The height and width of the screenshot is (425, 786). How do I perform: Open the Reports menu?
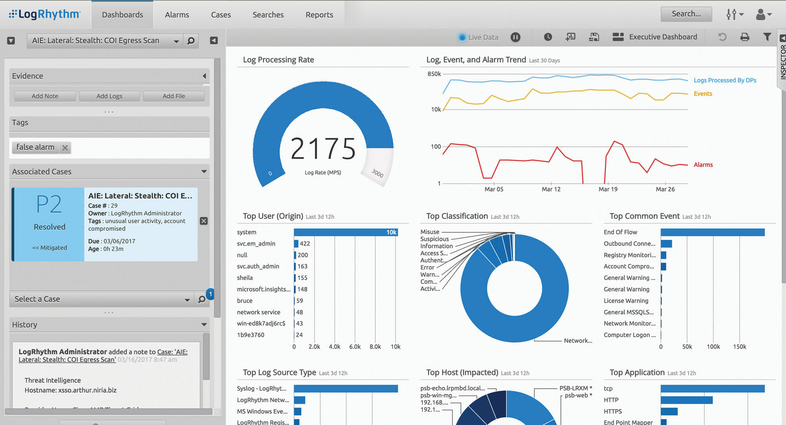[x=319, y=15]
